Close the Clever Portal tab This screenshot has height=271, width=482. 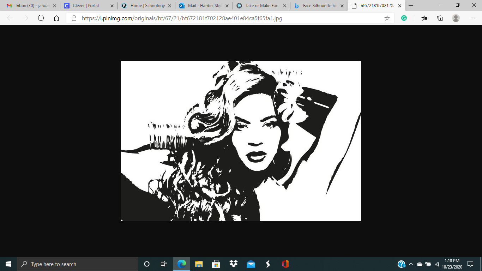click(x=112, y=6)
